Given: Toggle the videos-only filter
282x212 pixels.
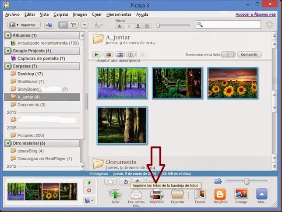Looking at the screenshot, I should [147, 26].
